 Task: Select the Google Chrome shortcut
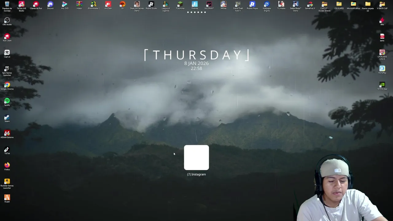click(7, 85)
